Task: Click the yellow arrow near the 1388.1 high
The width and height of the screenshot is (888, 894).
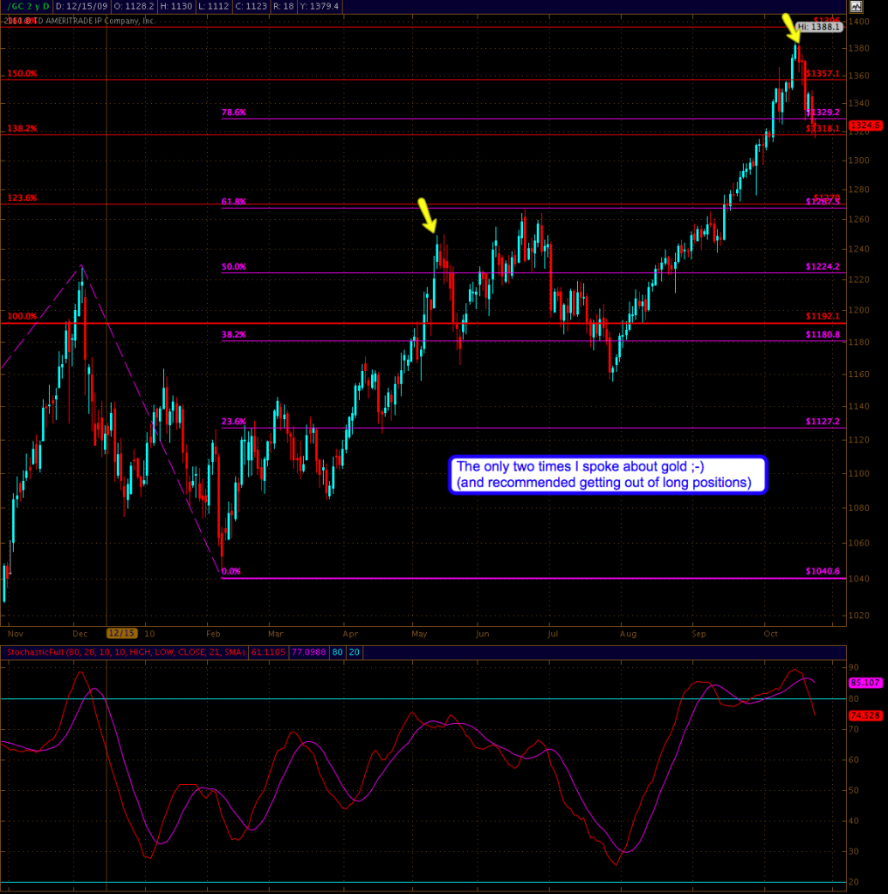Action: (x=792, y=28)
